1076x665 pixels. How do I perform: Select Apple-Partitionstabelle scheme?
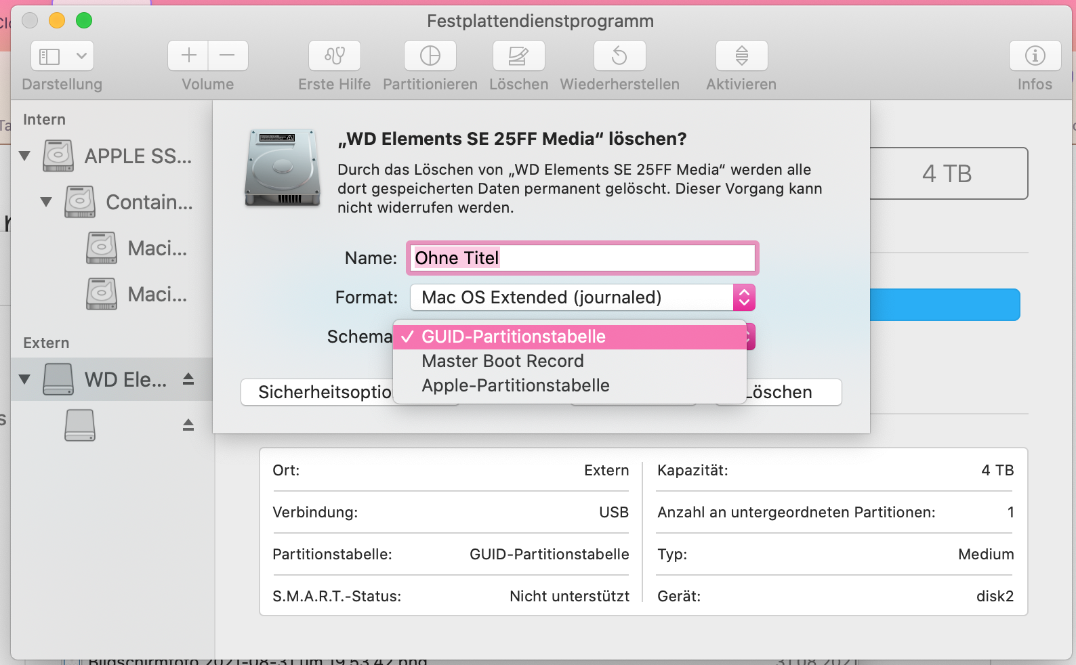516,385
